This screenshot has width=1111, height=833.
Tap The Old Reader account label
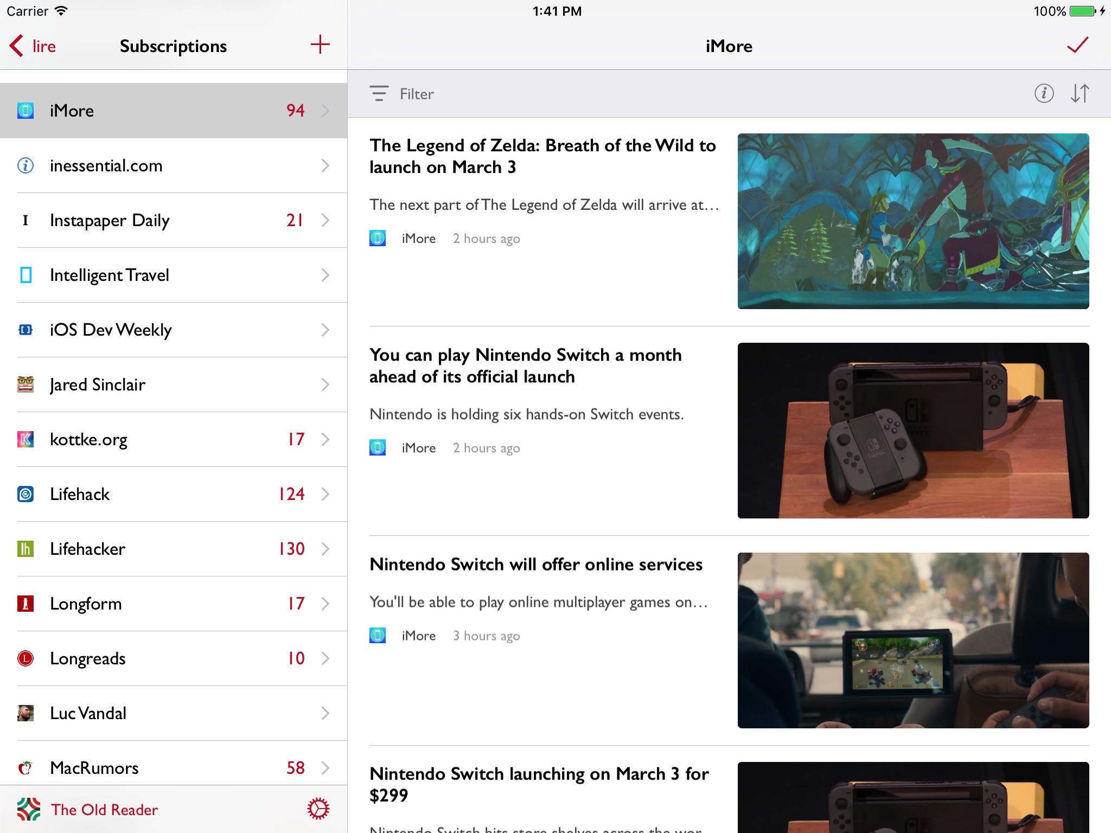[x=104, y=809]
